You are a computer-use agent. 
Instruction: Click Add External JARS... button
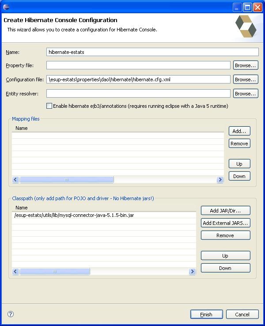225,223
